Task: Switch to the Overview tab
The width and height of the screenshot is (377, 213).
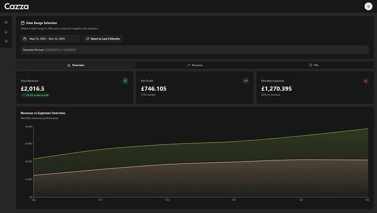Action: pyautogui.click(x=76, y=65)
